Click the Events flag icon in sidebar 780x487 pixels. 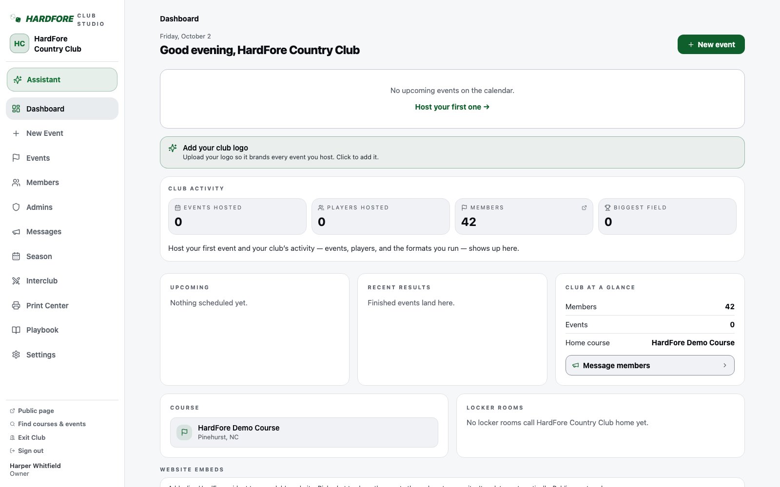[16, 158]
